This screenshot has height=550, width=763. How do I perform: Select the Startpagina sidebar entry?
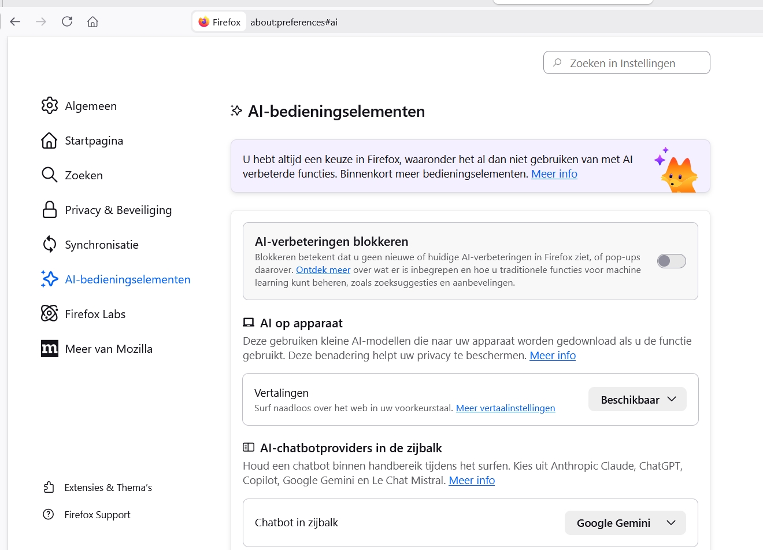(x=94, y=140)
